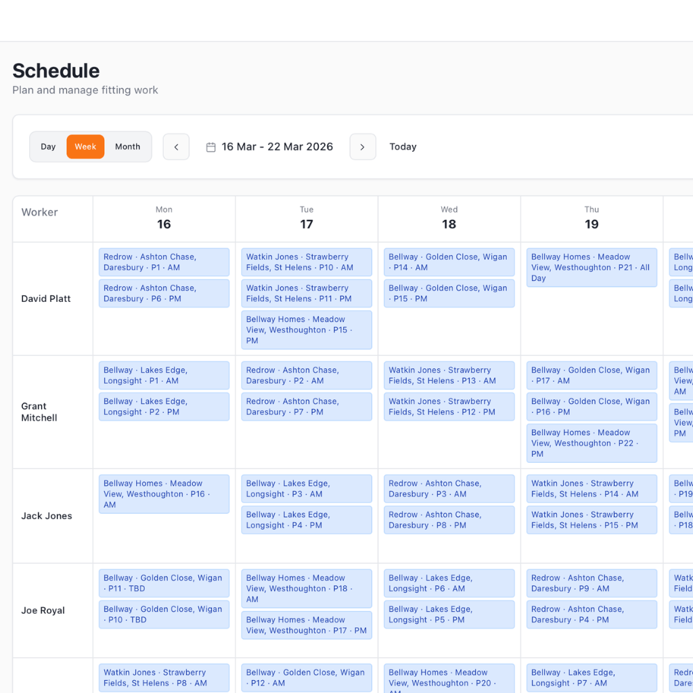Open Bellway Lakes Edge P3 AM job
693x693 pixels.
click(307, 489)
